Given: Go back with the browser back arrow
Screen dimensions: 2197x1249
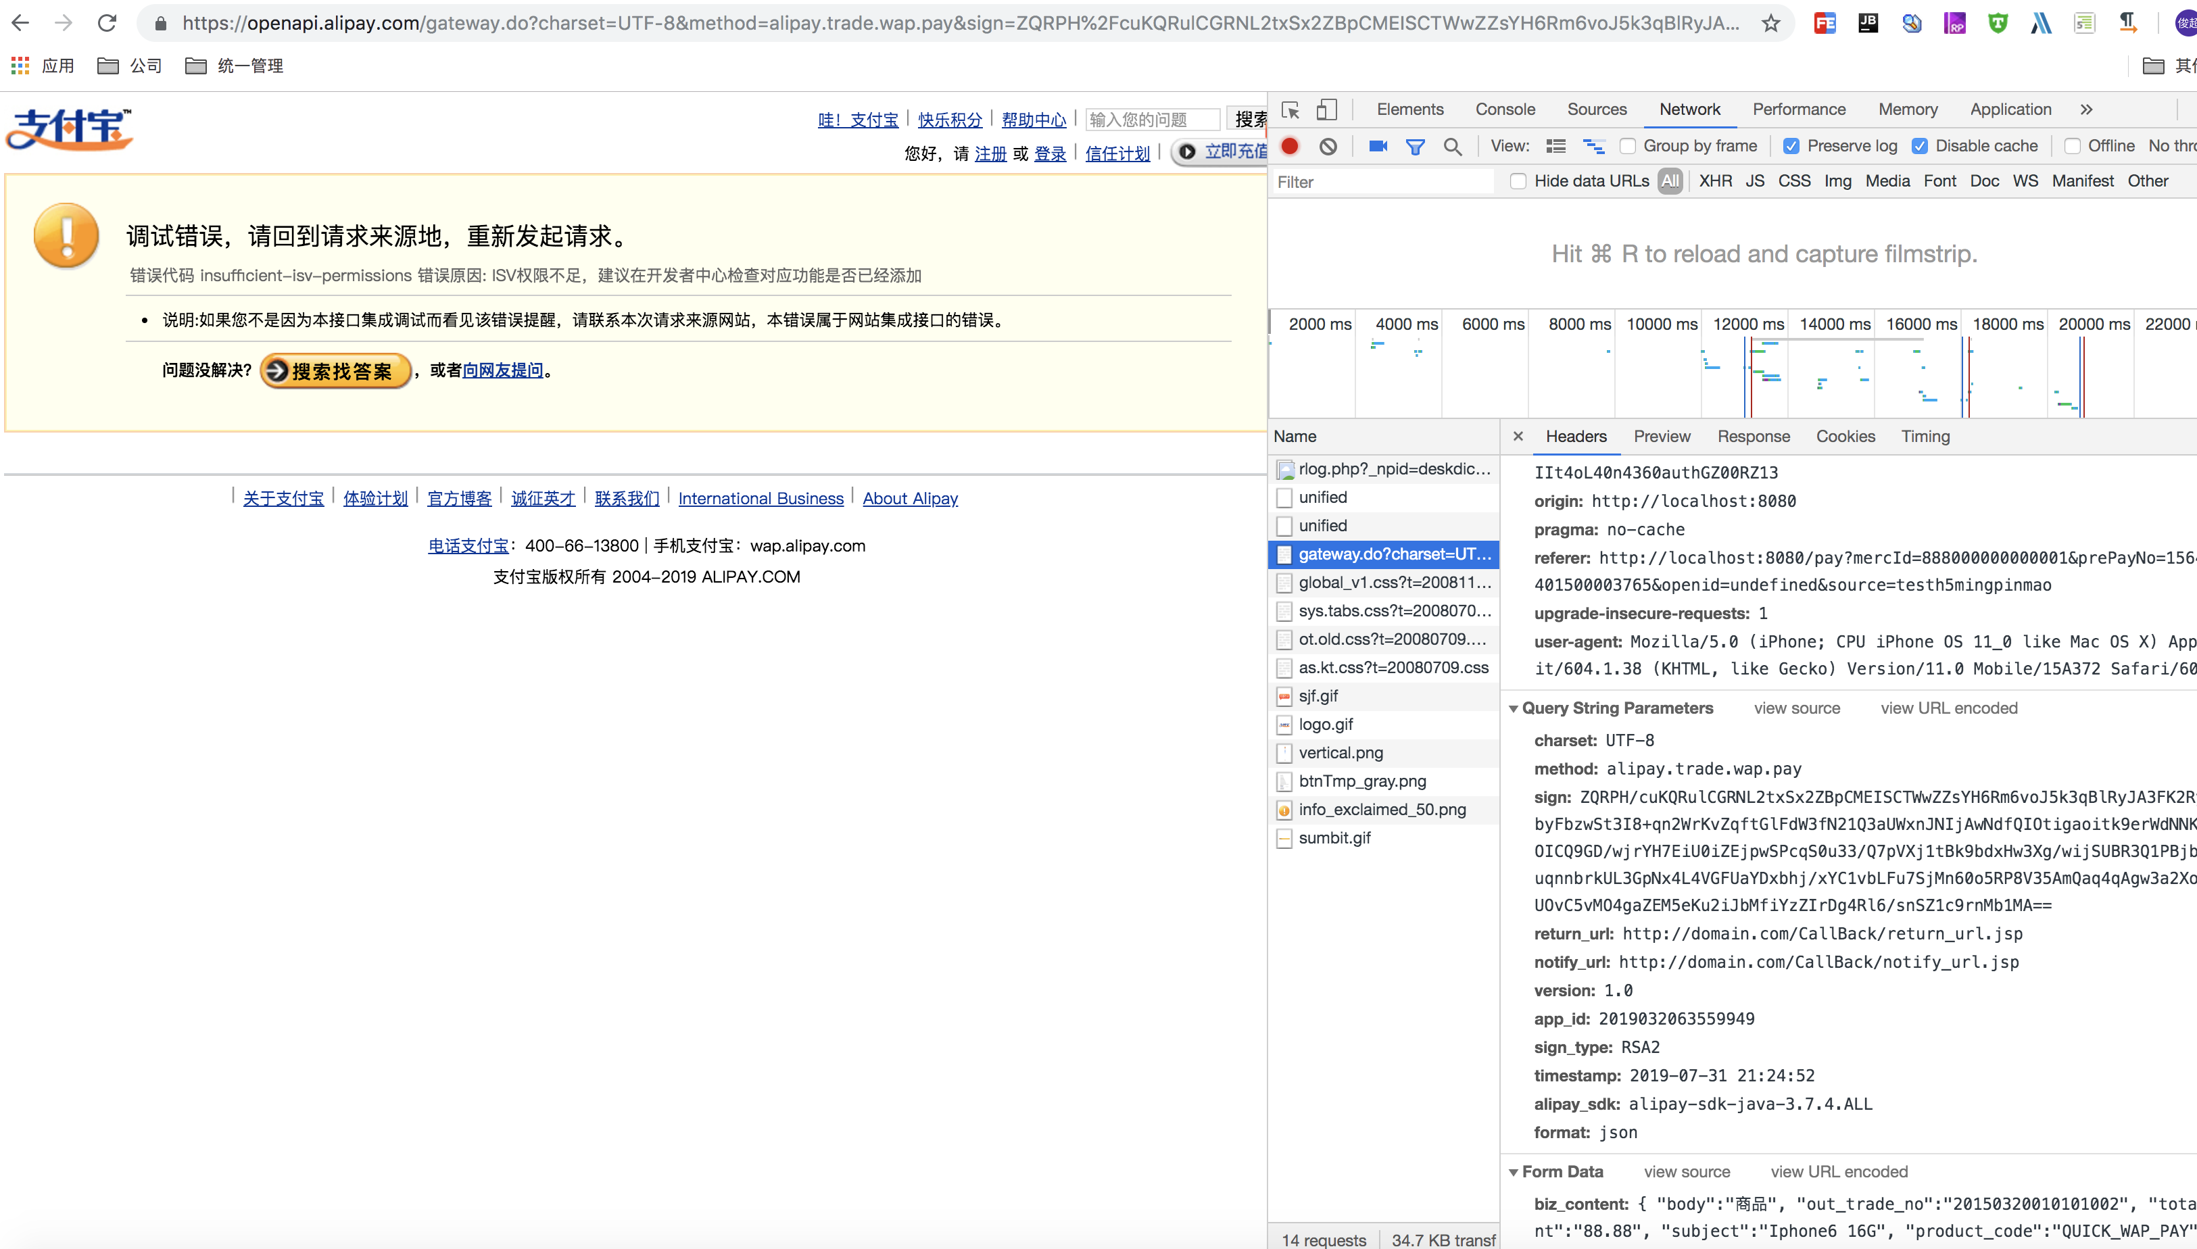Looking at the screenshot, I should pyautogui.click(x=20, y=23).
